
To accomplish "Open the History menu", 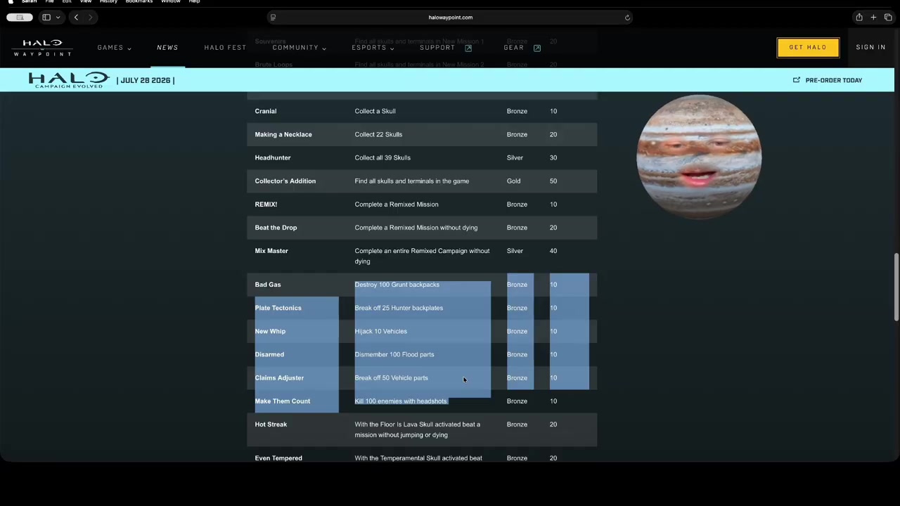I will coord(108,1).
